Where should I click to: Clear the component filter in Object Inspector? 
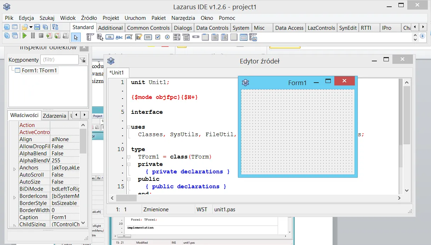(83, 60)
